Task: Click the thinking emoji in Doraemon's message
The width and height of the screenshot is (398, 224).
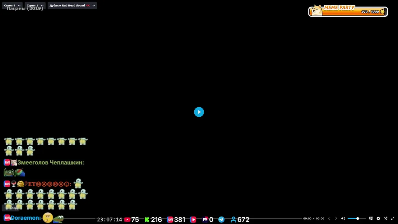Action: (48, 218)
